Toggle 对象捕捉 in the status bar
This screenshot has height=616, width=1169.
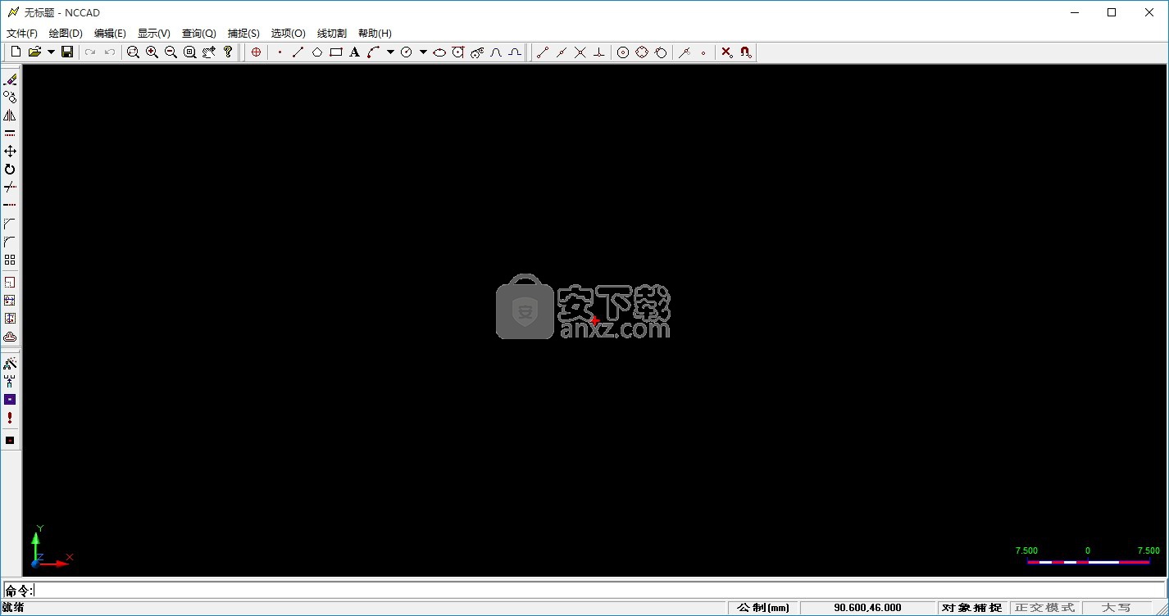(x=971, y=608)
